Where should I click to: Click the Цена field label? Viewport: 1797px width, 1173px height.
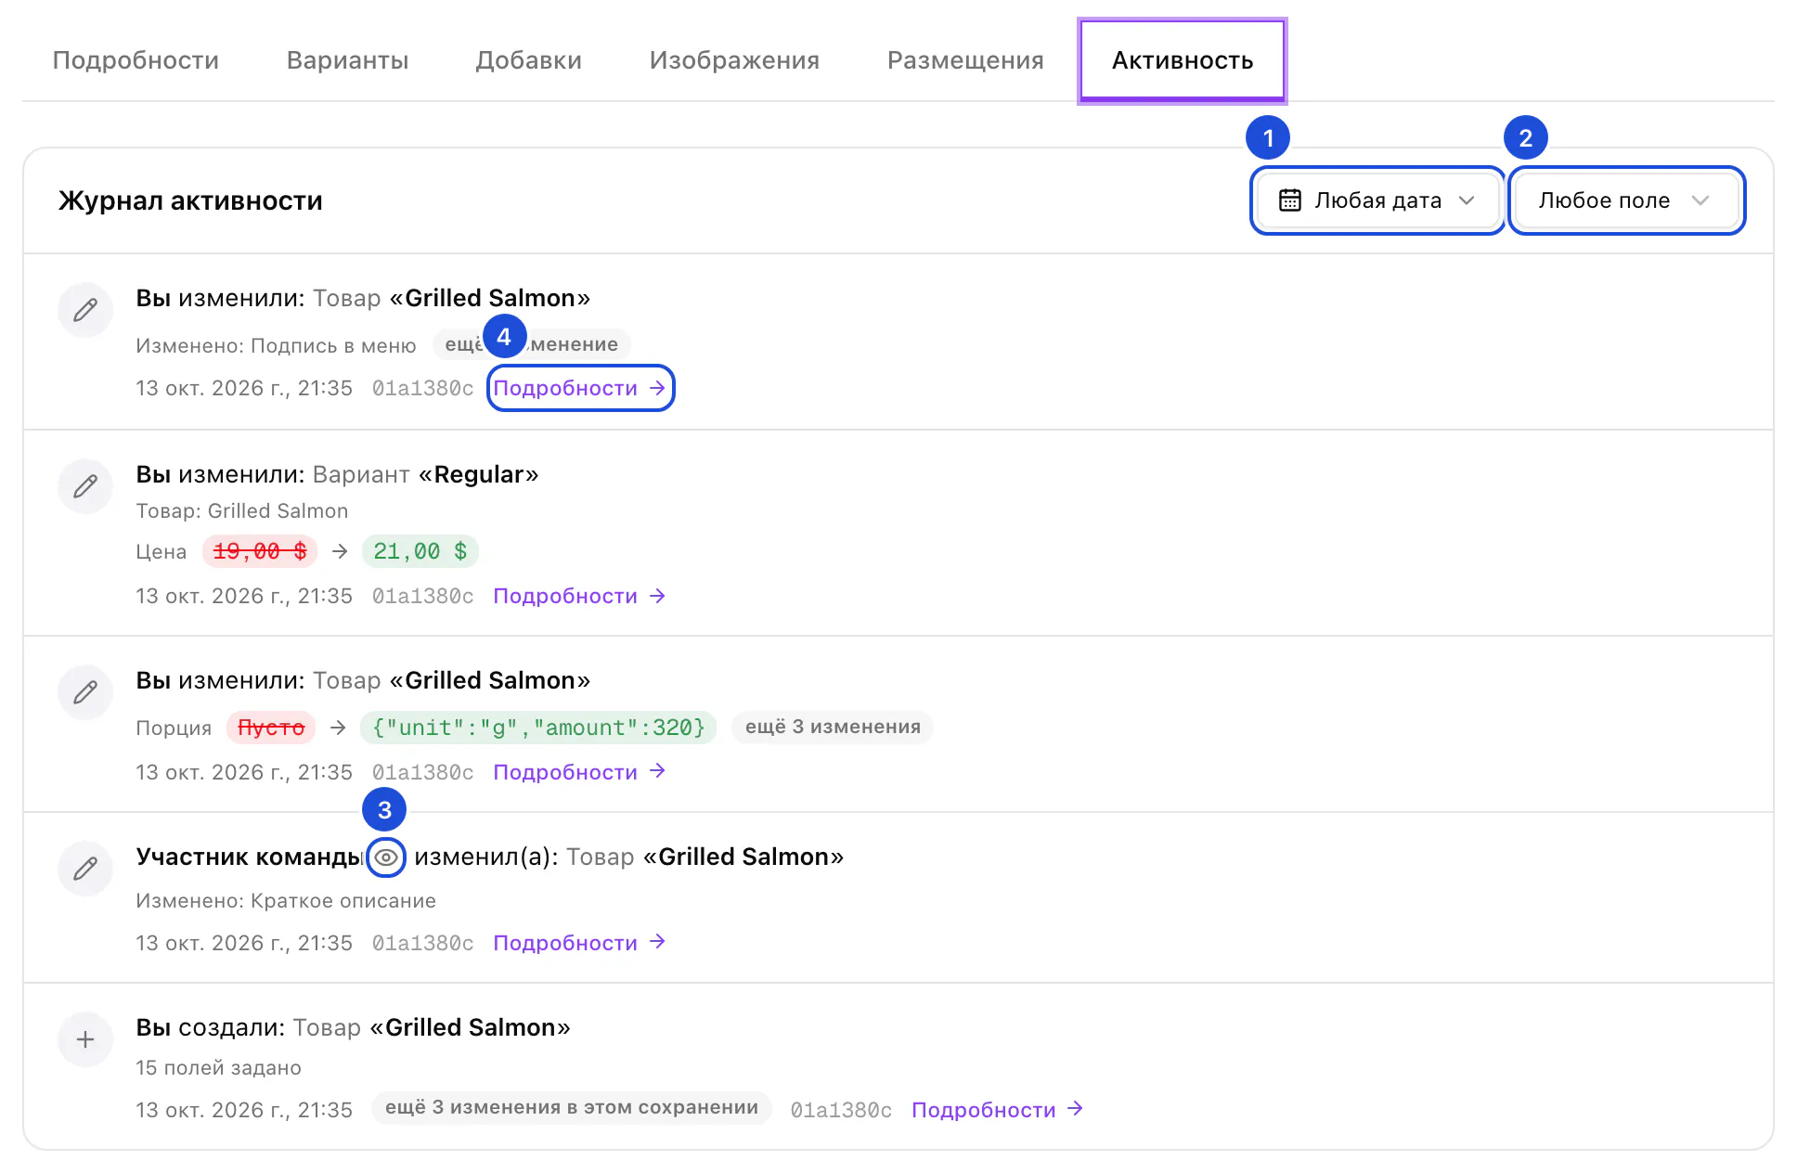point(161,552)
